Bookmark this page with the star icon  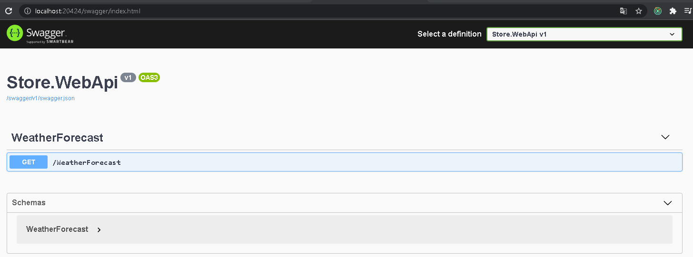(x=639, y=11)
